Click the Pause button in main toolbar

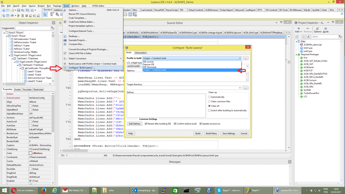(x=23, y=16)
